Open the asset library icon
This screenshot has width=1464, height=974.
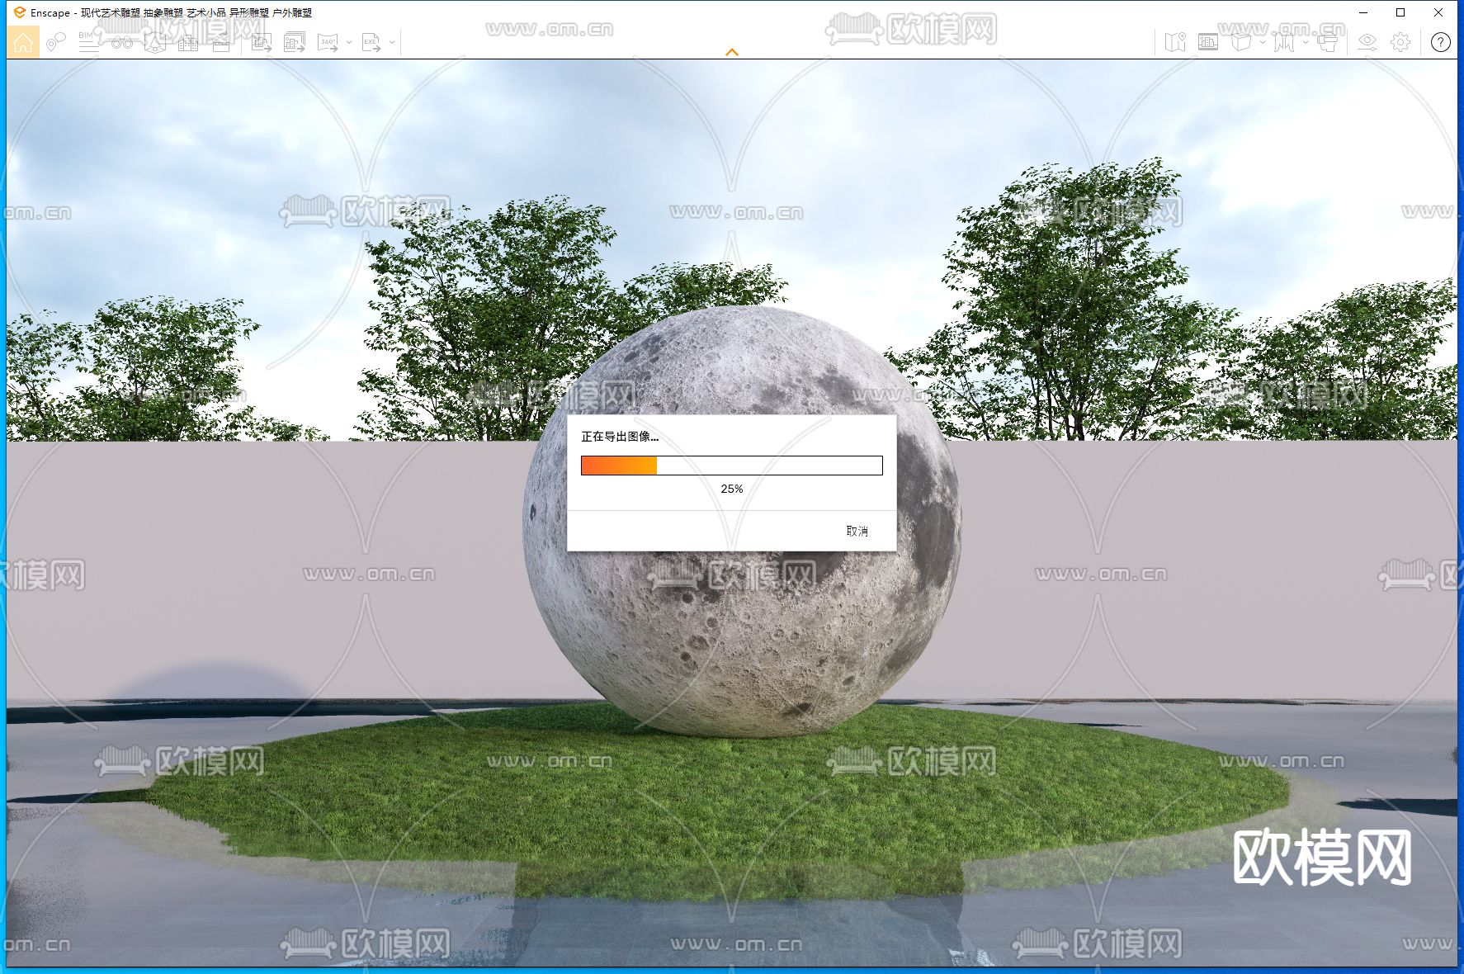pos(154,42)
